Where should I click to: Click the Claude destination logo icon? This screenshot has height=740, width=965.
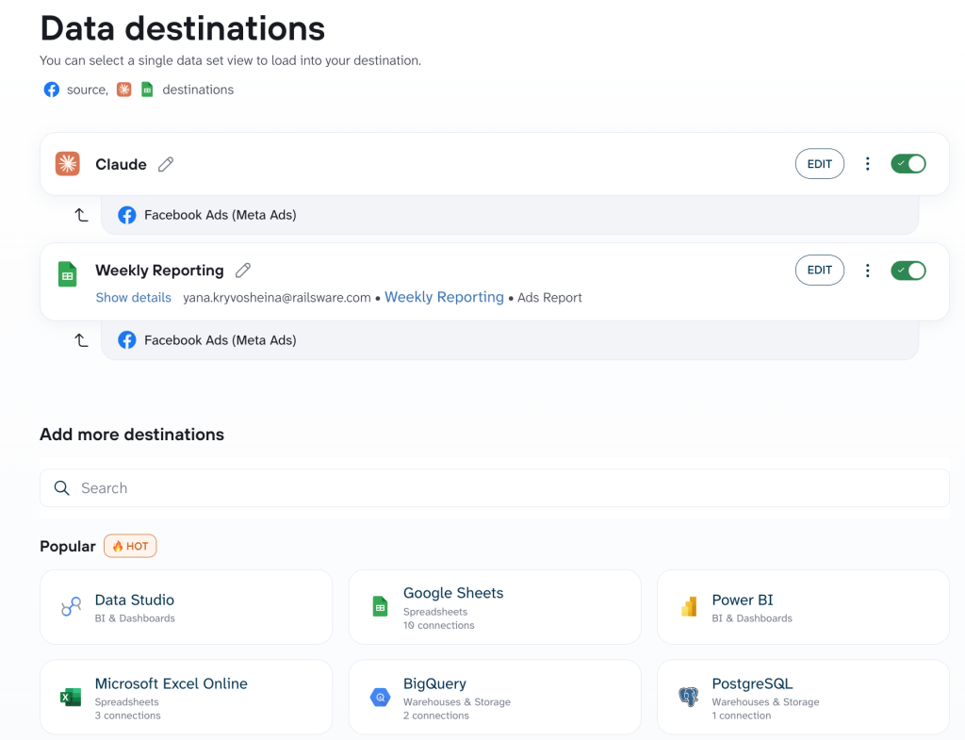[x=68, y=164]
